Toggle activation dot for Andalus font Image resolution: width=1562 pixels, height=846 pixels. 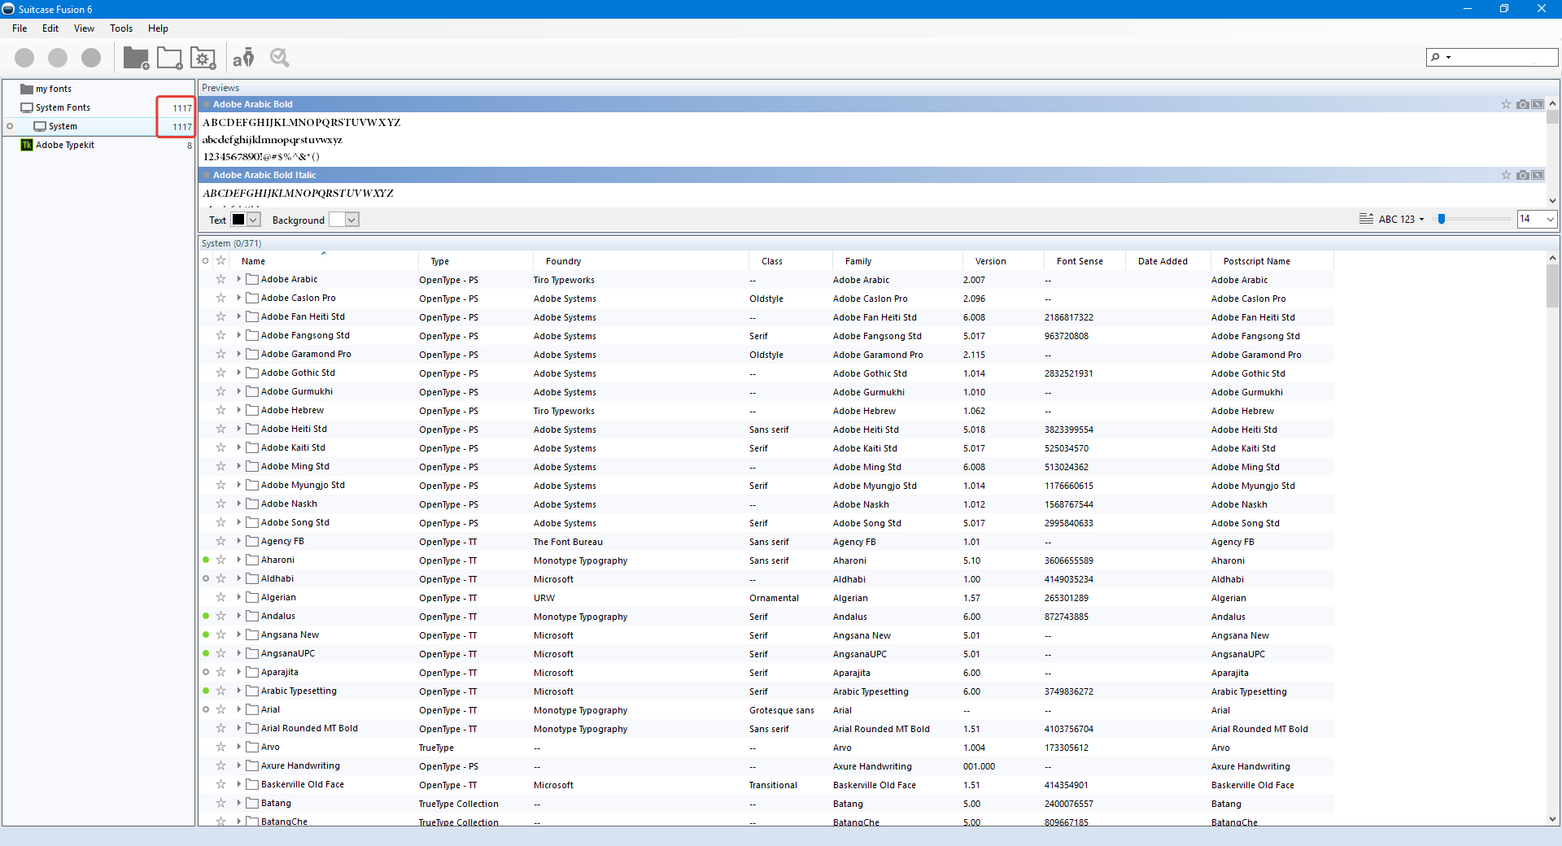(x=206, y=616)
